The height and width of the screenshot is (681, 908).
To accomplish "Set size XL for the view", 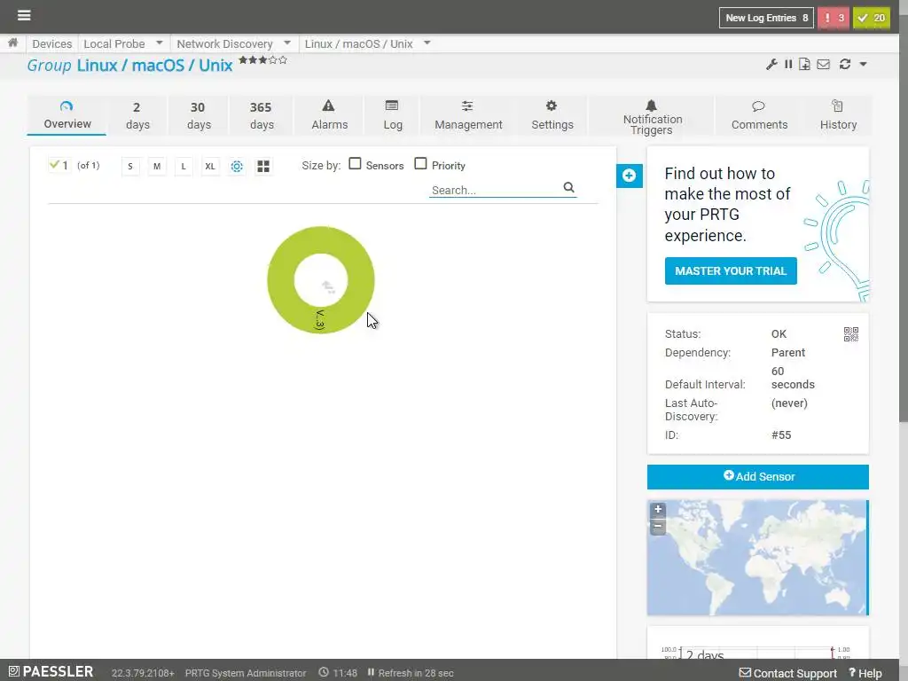I will point(210,167).
